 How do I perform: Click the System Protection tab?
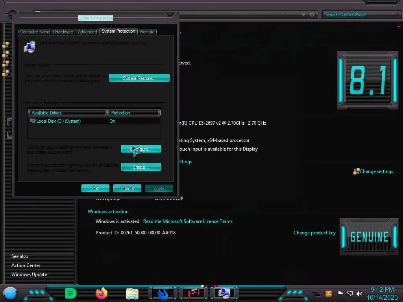(x=118, y=31)
